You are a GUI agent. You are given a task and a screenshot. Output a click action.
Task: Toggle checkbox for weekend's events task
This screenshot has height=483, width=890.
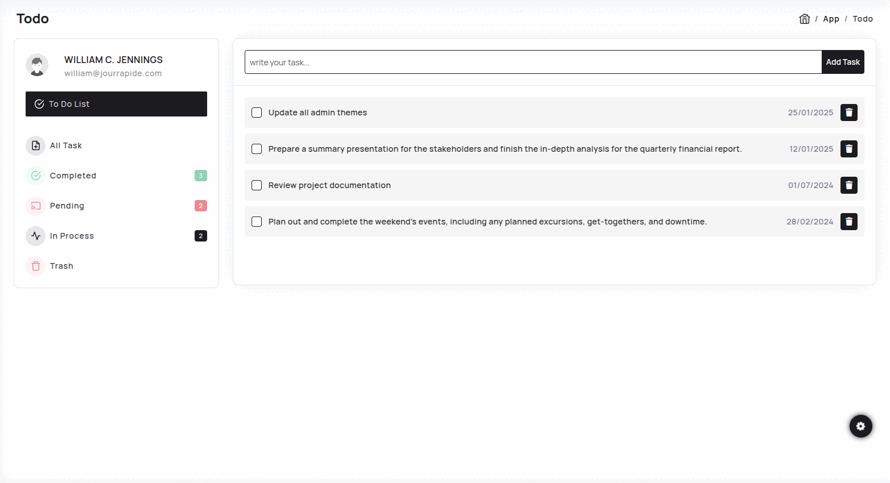pyautogui.click(x=257, y=222)
